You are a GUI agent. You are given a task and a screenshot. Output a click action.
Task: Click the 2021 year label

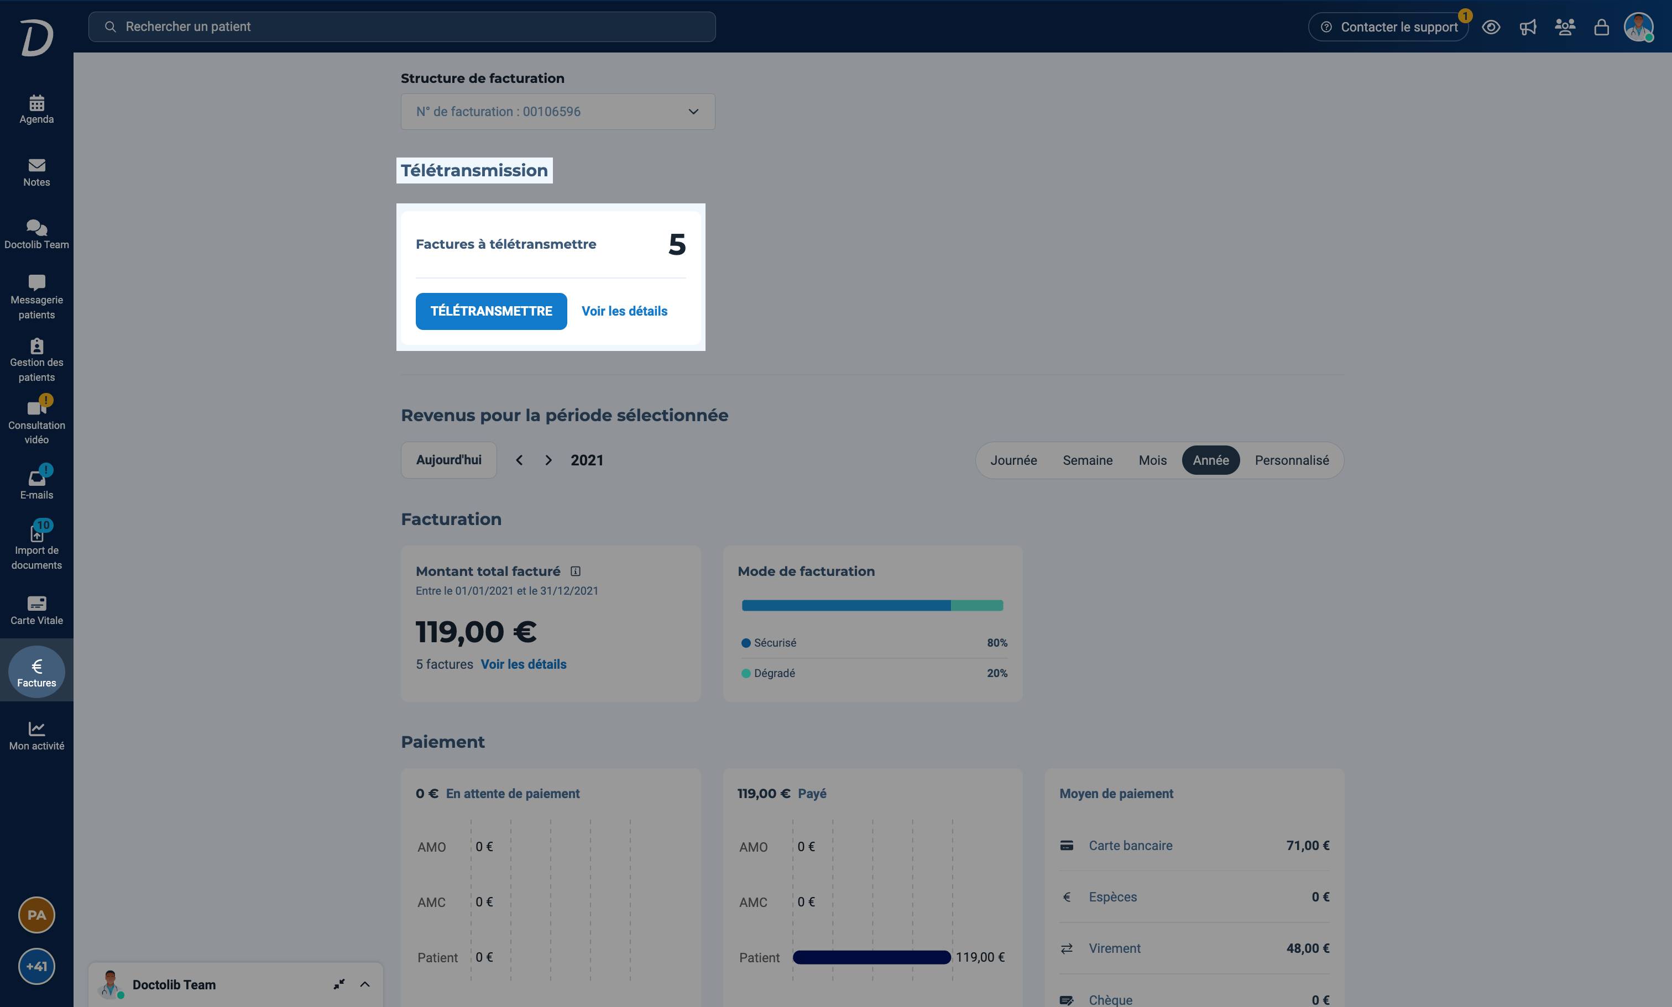[586, 460]
